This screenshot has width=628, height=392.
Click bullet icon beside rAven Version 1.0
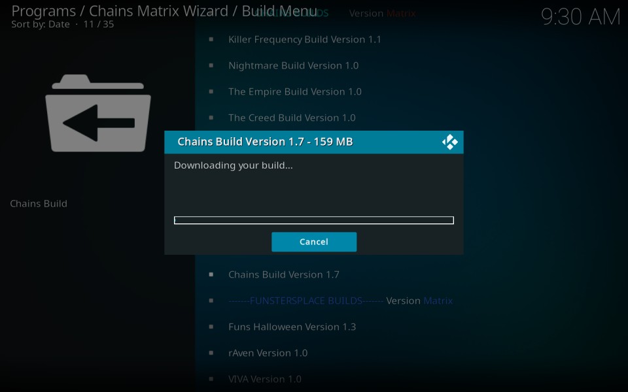click(211, 353)
